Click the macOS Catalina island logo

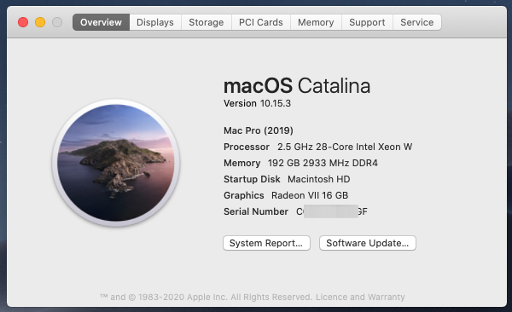pos(115,163)
